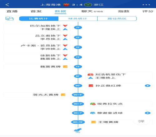Tap the END whistle icon

(78, 130)
